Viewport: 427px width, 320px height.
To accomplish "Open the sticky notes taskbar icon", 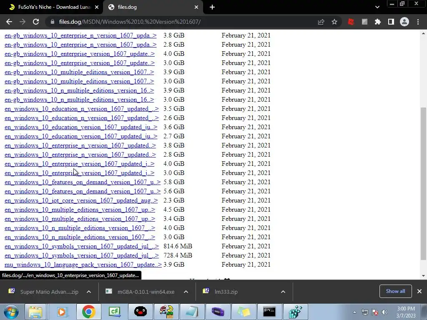I will 244,312.
